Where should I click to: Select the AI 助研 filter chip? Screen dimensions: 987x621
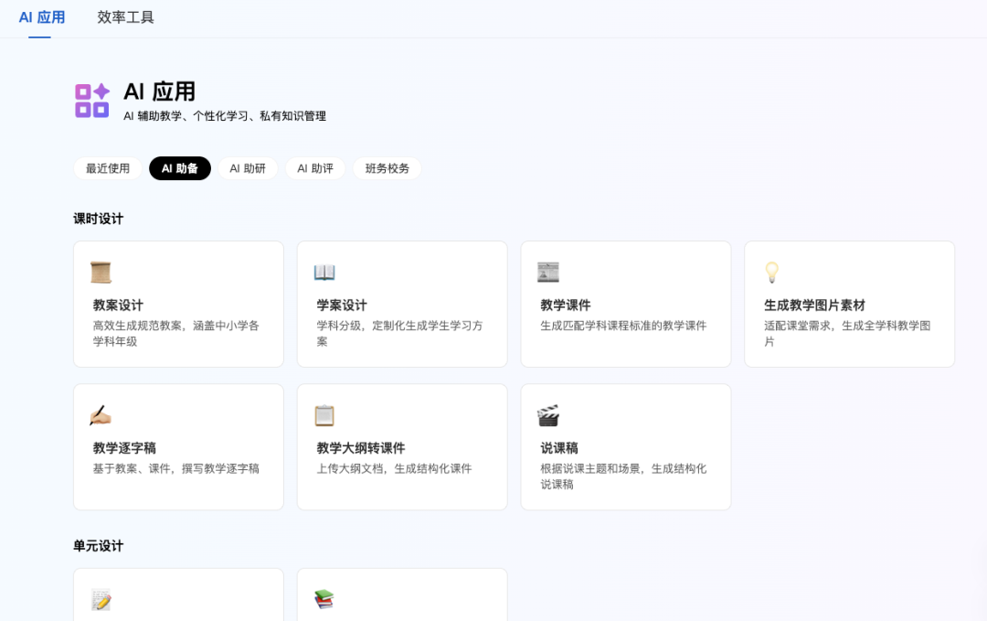248,168
